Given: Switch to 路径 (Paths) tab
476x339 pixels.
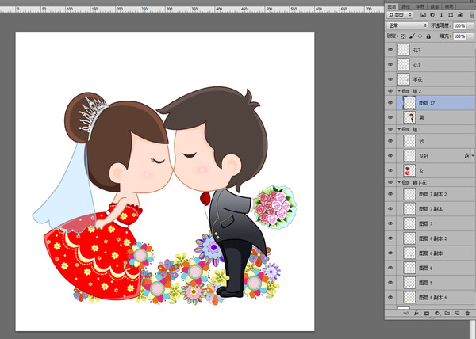Looking at the screenshot, I should pyautogui.click(x=406, y=6).
